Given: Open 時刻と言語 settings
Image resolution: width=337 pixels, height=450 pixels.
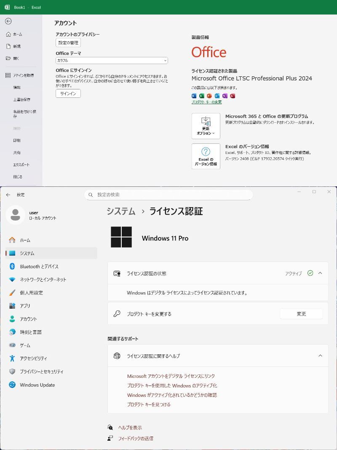Looking at the screenshot, I should tap(51, 332).
